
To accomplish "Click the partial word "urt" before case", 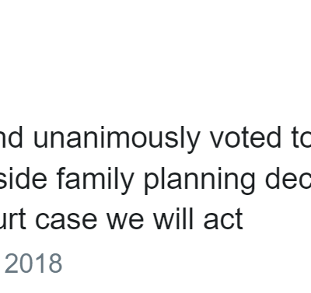I will click(x=13, y=219).
